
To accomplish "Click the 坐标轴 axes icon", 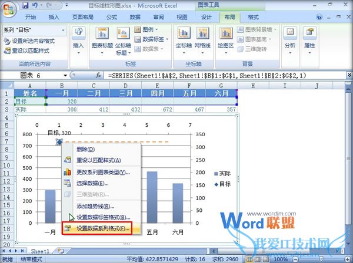I will coord(184,33).
